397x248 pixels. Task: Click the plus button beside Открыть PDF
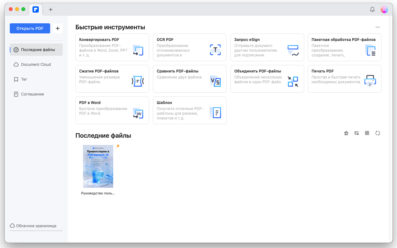57,28
